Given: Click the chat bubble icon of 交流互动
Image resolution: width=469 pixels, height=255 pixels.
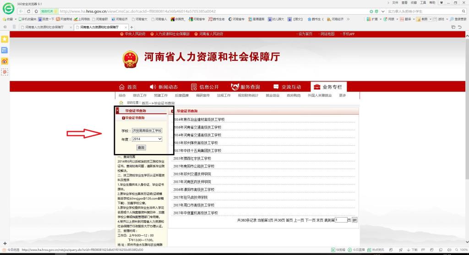Looking at the screenshot, I should 276,86.
